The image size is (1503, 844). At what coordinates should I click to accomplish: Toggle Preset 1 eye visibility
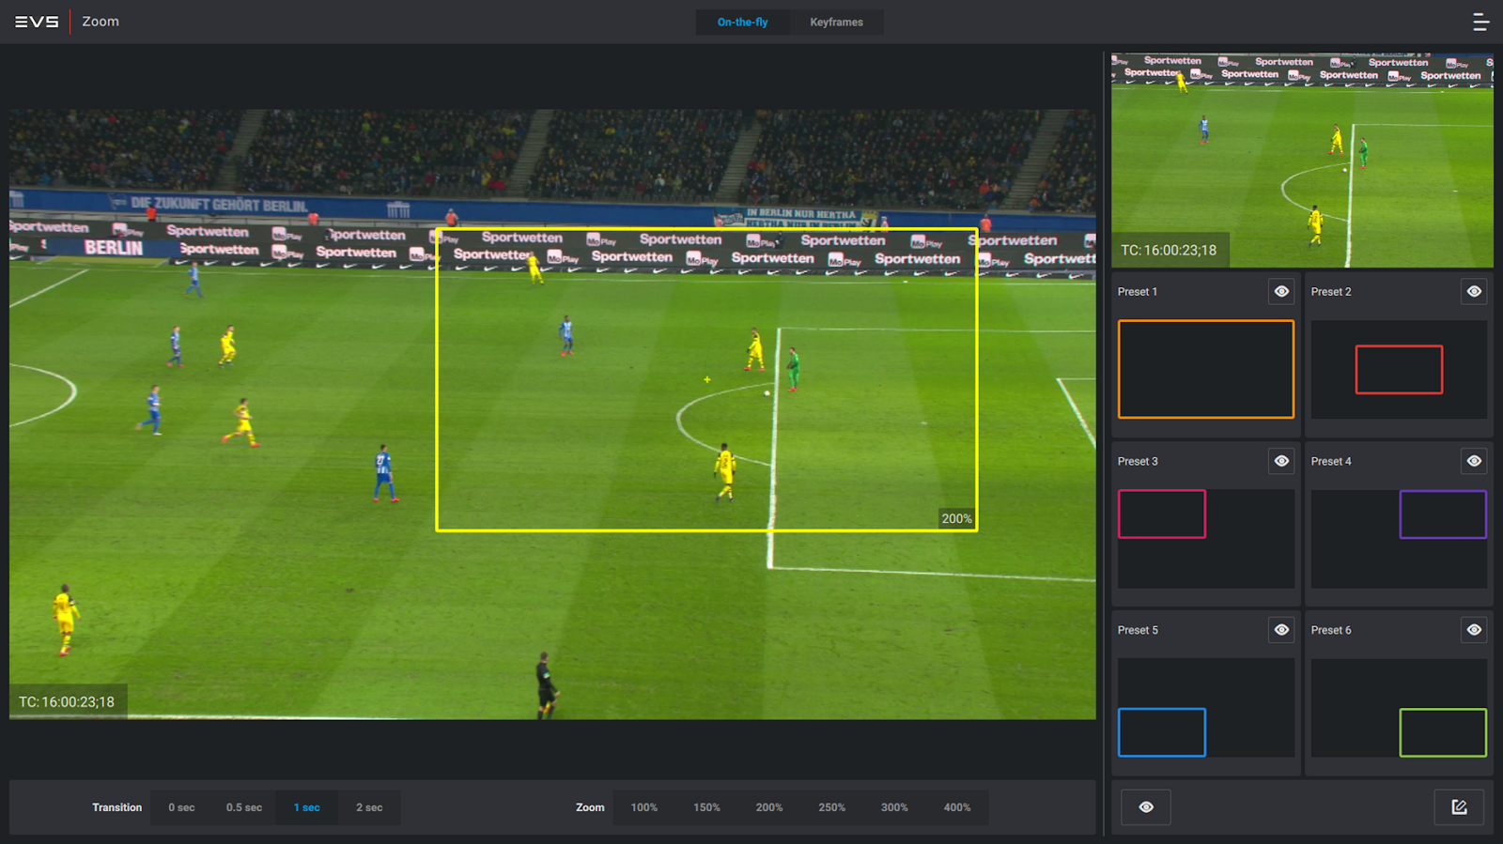pos(1281,292)
